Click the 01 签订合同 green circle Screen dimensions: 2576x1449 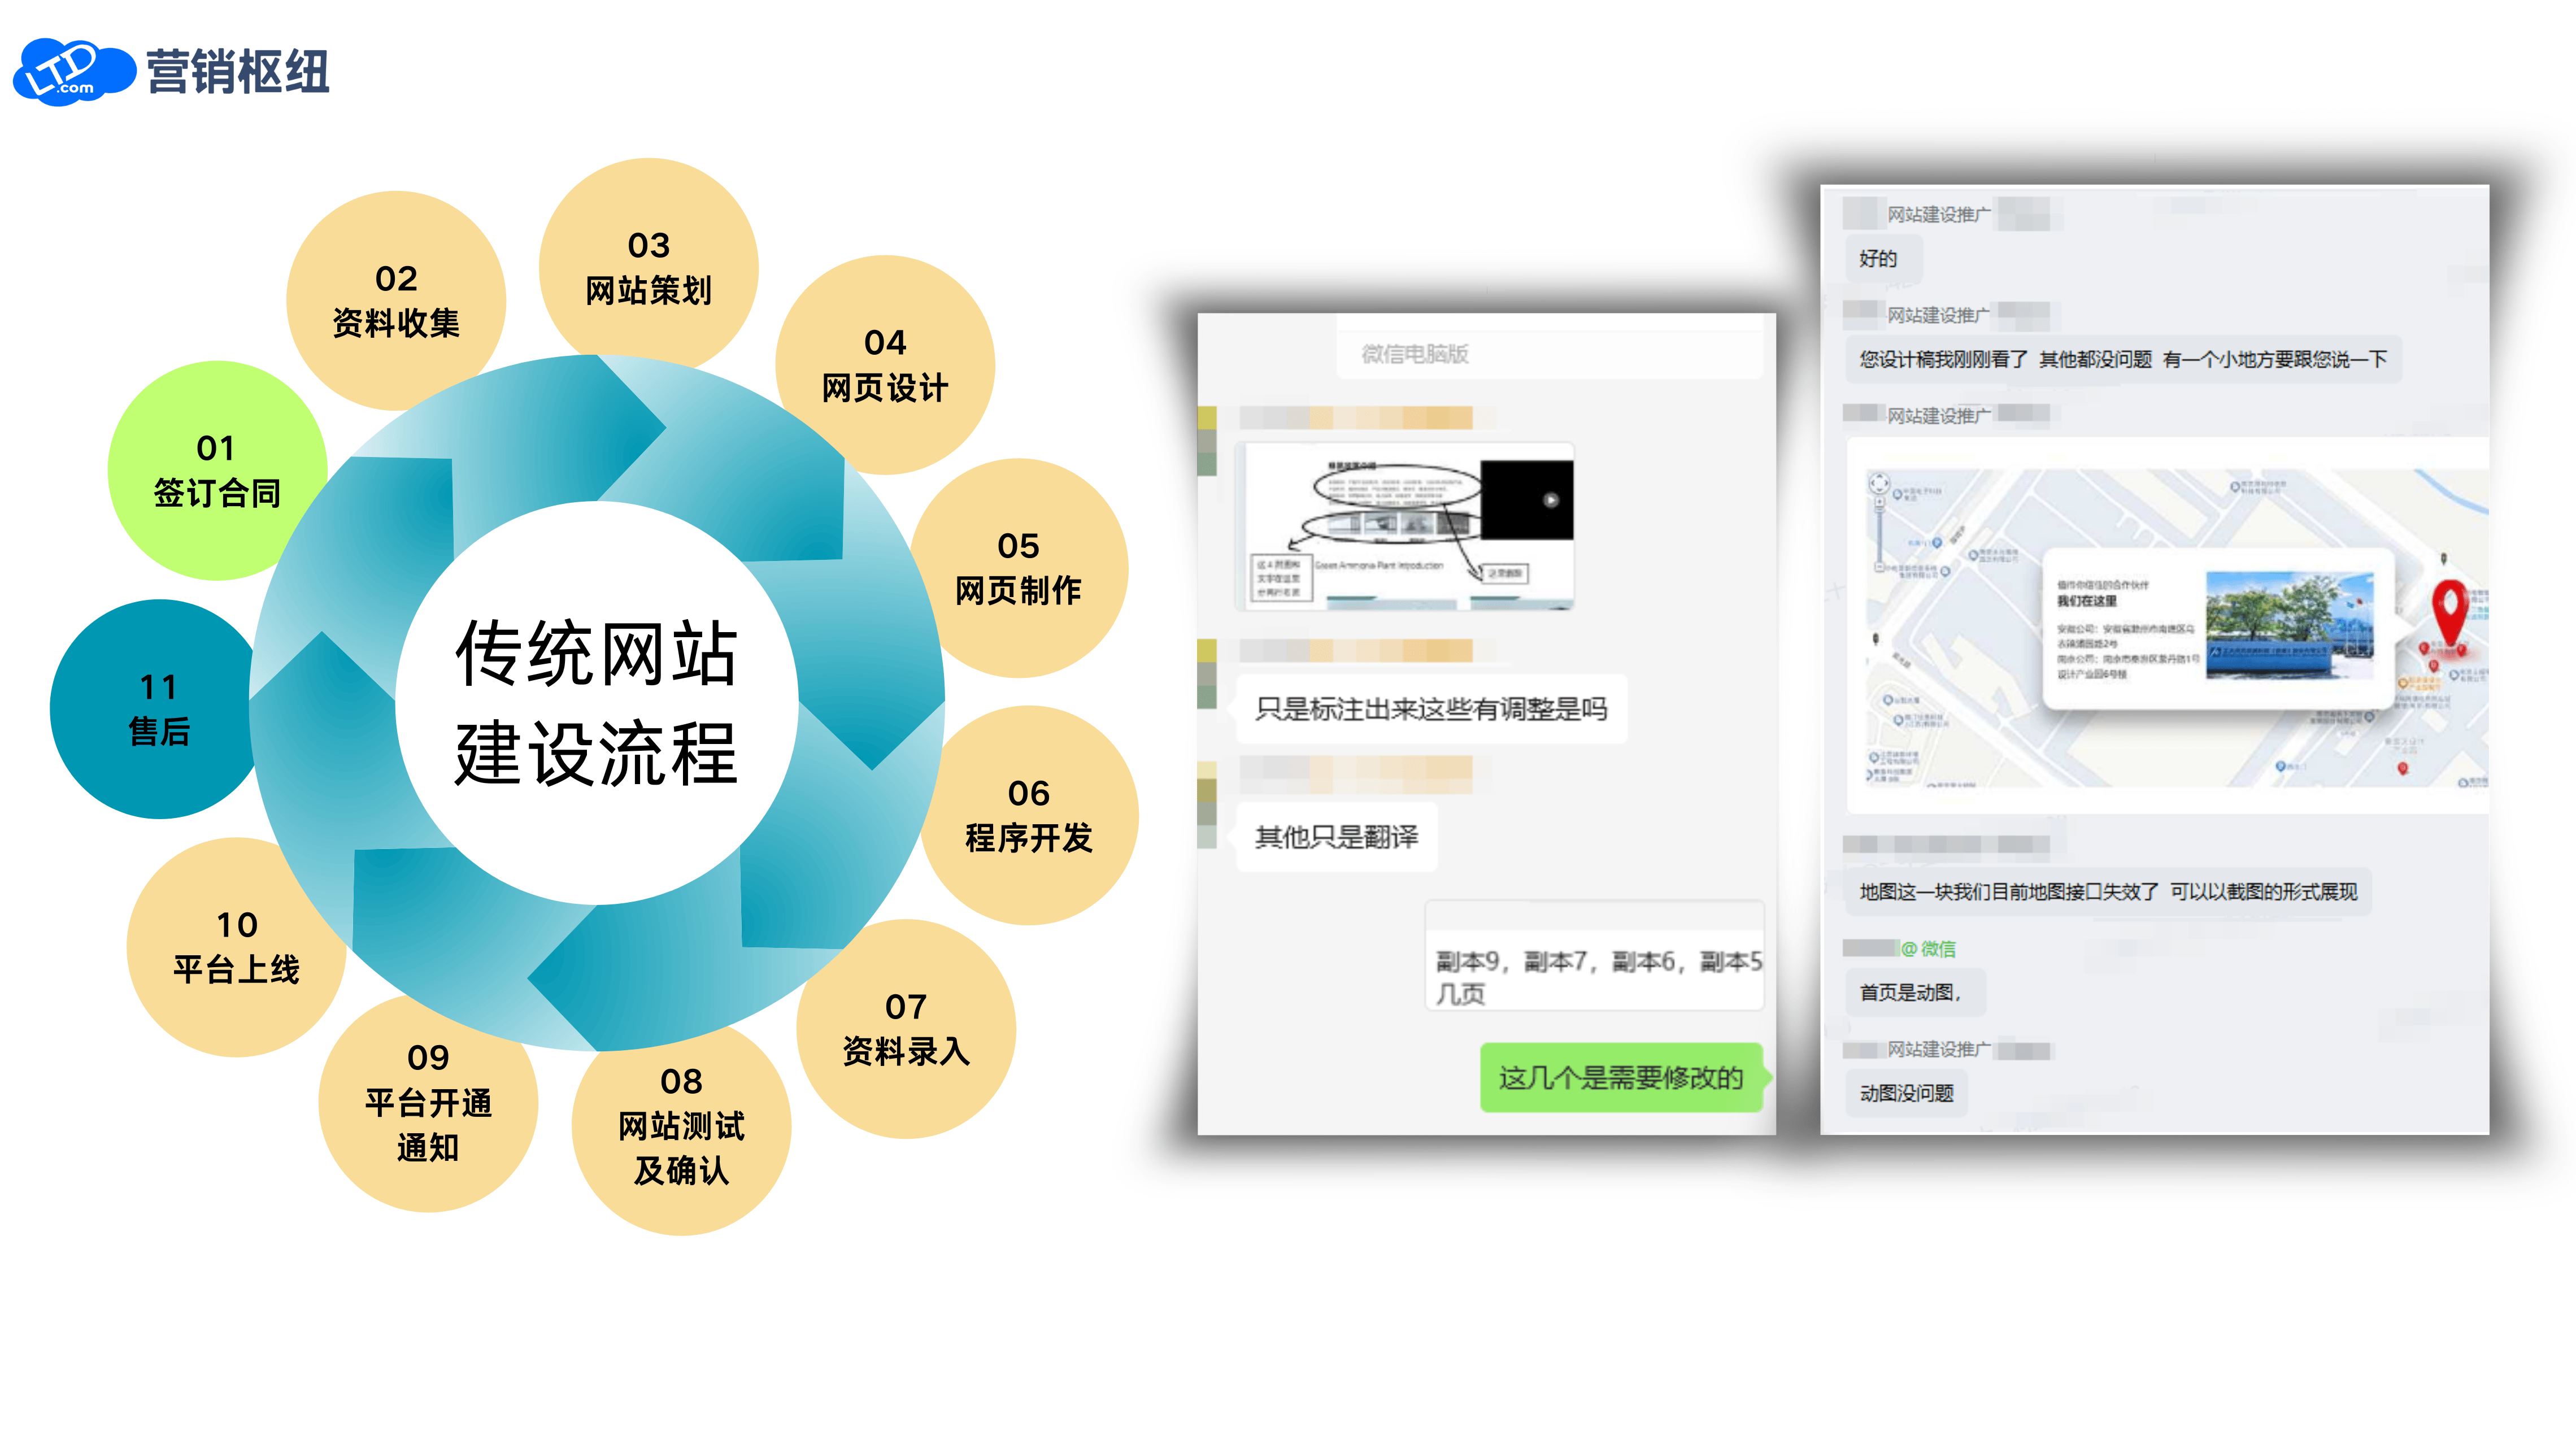click(x=216, y=470)
